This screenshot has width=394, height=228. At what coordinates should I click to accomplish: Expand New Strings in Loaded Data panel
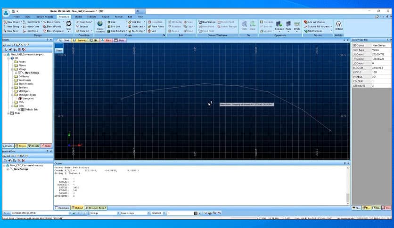coord(8,169)
